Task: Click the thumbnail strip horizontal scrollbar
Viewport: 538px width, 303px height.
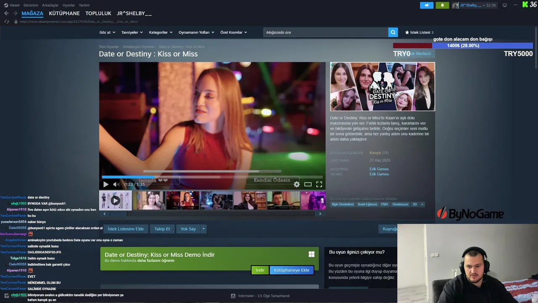Action: tap(212, 214)
